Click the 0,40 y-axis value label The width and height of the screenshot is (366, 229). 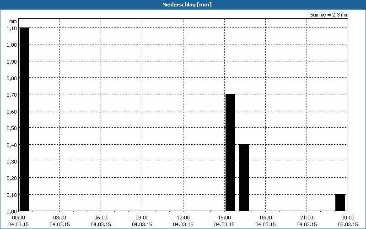point(12,145)
